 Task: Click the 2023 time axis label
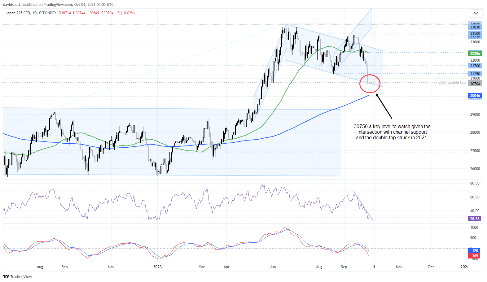157,267
